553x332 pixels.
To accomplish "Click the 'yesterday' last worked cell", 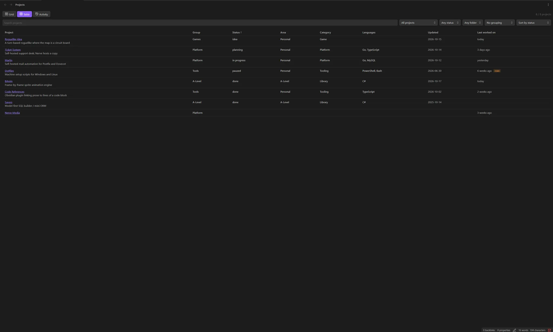I will tap(483, 60).
